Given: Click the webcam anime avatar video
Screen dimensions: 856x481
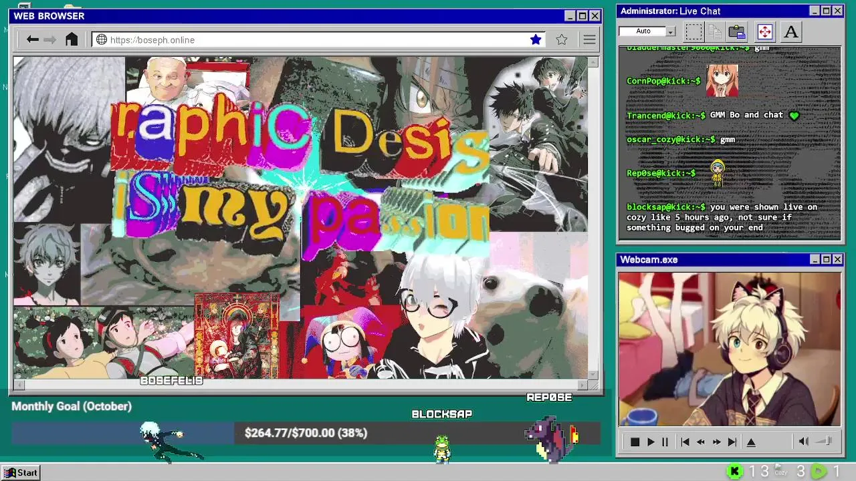Looking at the screenshot, I should click(730, 349).
